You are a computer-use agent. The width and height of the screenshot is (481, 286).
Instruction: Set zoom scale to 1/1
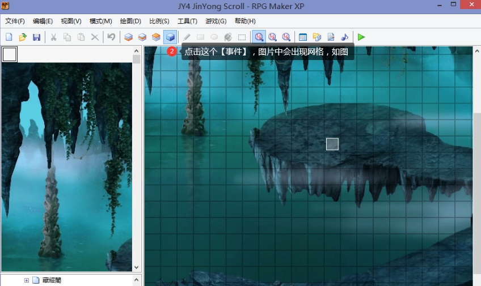click(x=259, y=37)
